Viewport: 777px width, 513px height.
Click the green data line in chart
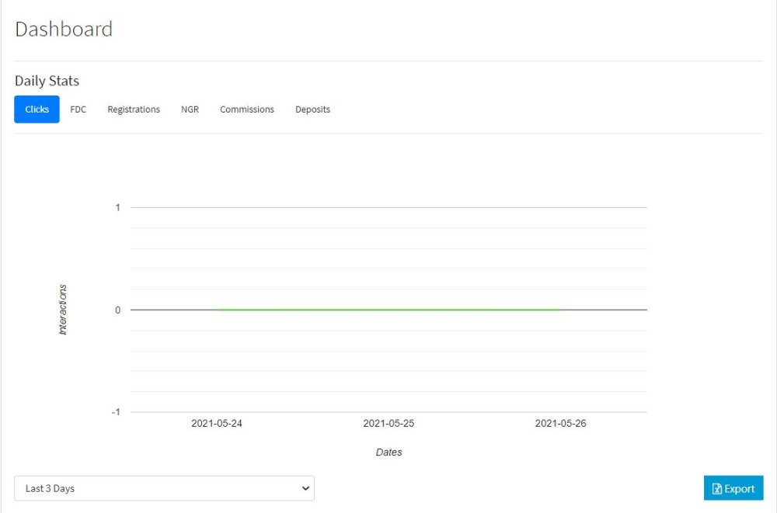click(388, 310)
